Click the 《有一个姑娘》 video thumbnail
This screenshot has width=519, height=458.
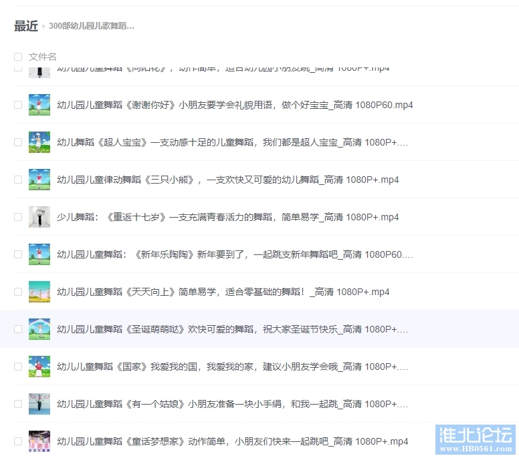click(x=39, y=404)
